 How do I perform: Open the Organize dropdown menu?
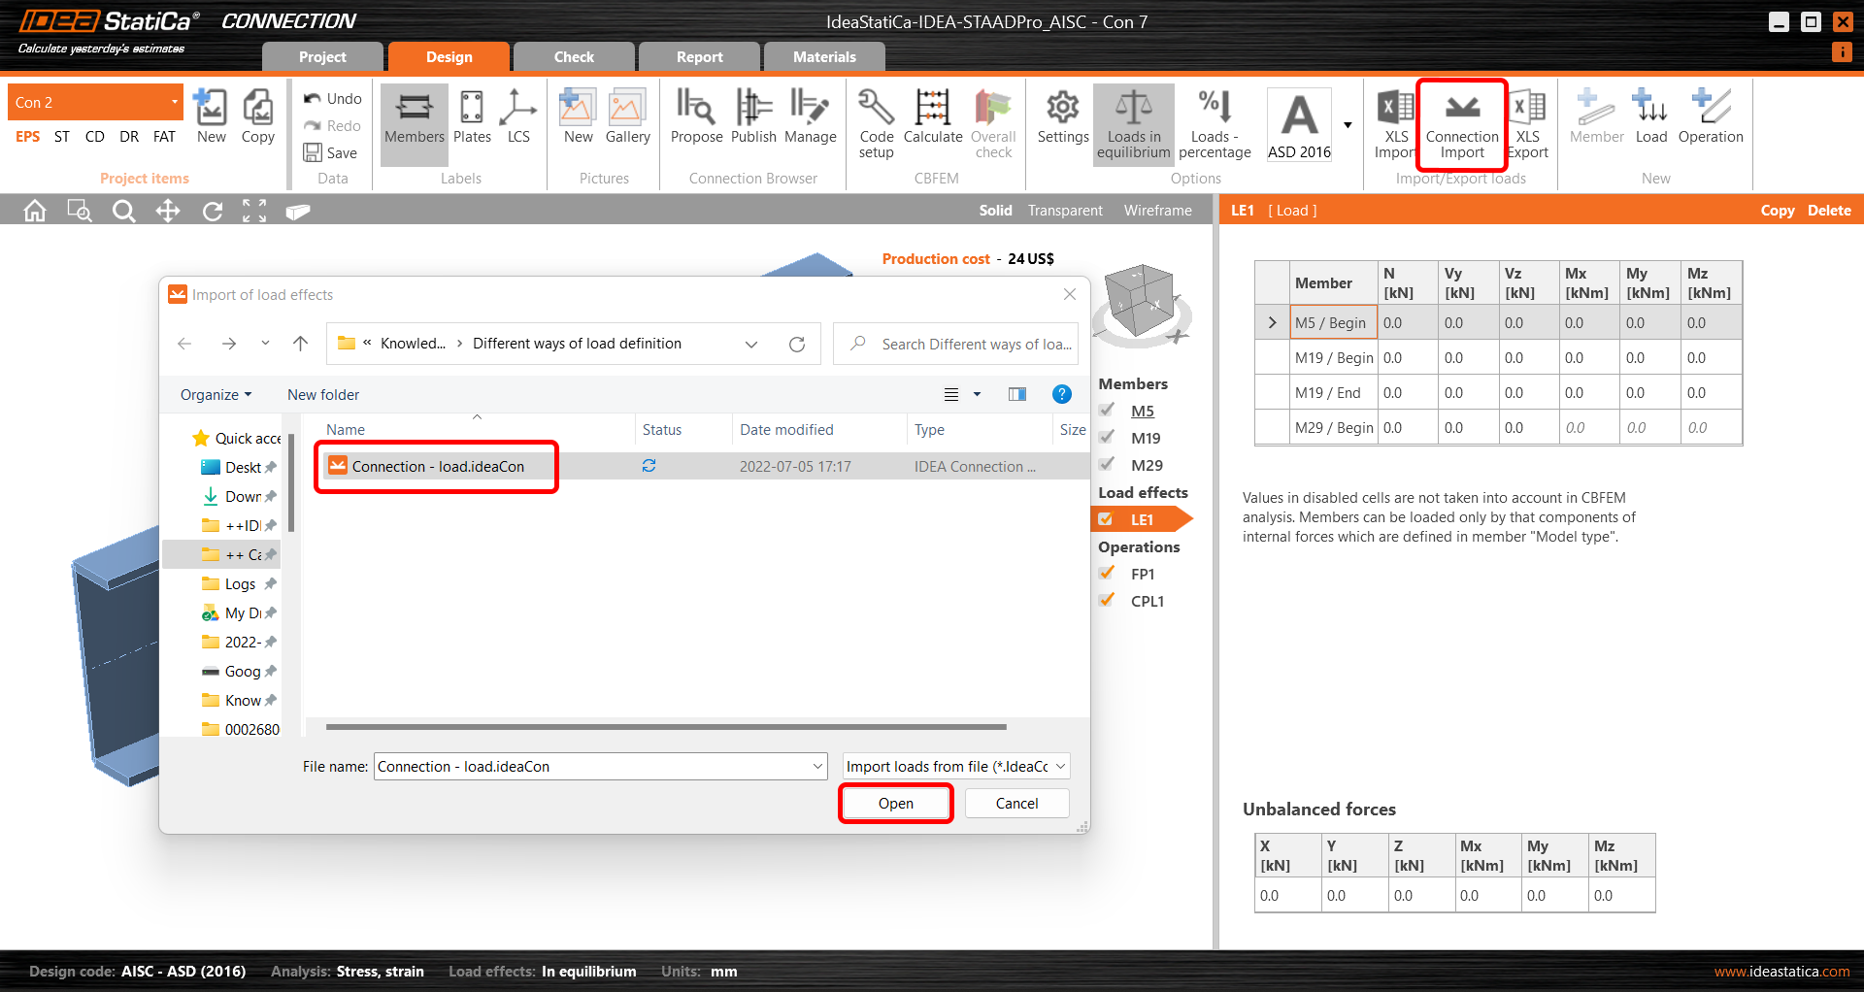(x=216, y=395)
